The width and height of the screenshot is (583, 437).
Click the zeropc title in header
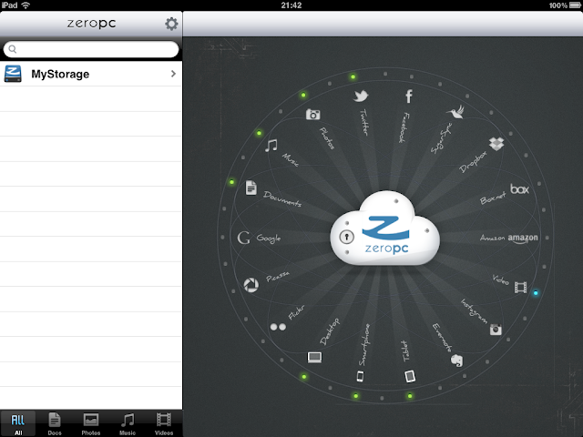[x=91, y=24]
